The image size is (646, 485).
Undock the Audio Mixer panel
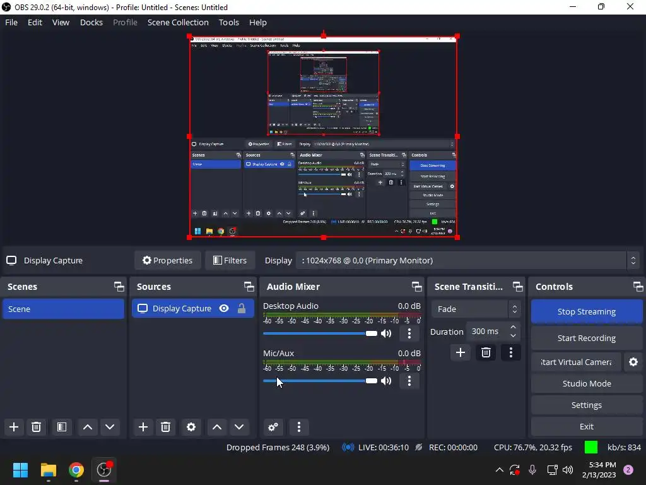click(x=416, y=287)
